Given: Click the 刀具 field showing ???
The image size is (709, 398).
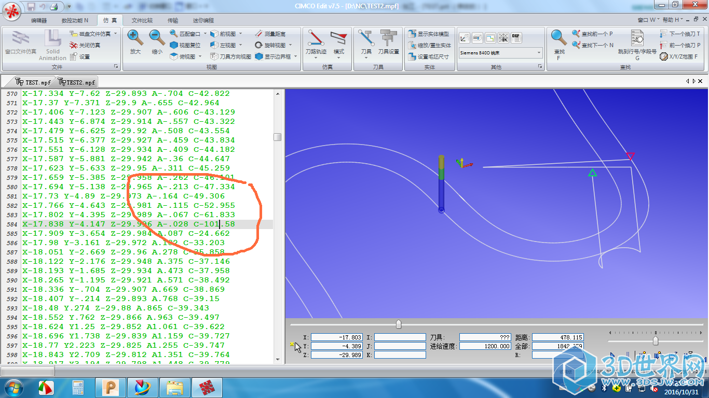Looking at the screenshot, I should click(x=485, y=337).
